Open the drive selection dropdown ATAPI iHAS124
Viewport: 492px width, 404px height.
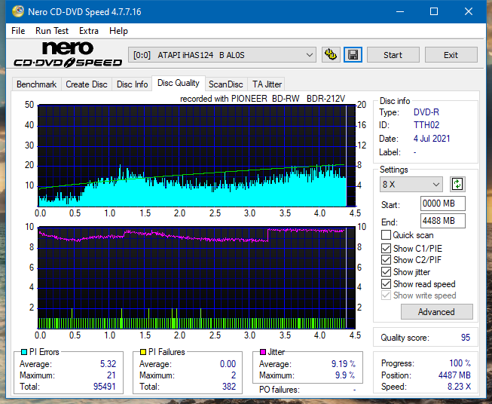click(222, 55)
